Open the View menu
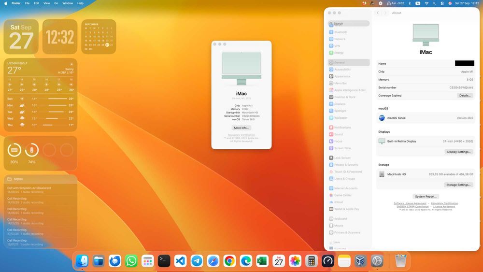483x272 pixels. (x=46, y=3)
